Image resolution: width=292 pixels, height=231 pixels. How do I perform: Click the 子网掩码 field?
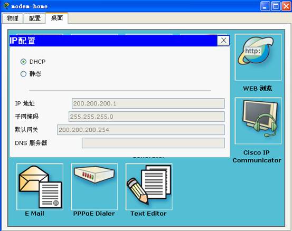click(147, 117)
